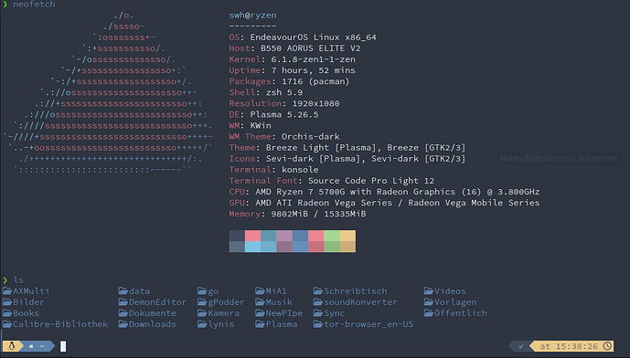Click the folder icon beside data

123,290
